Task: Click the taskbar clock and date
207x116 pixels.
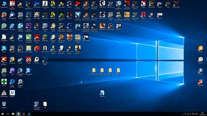Action: (202, 114)
